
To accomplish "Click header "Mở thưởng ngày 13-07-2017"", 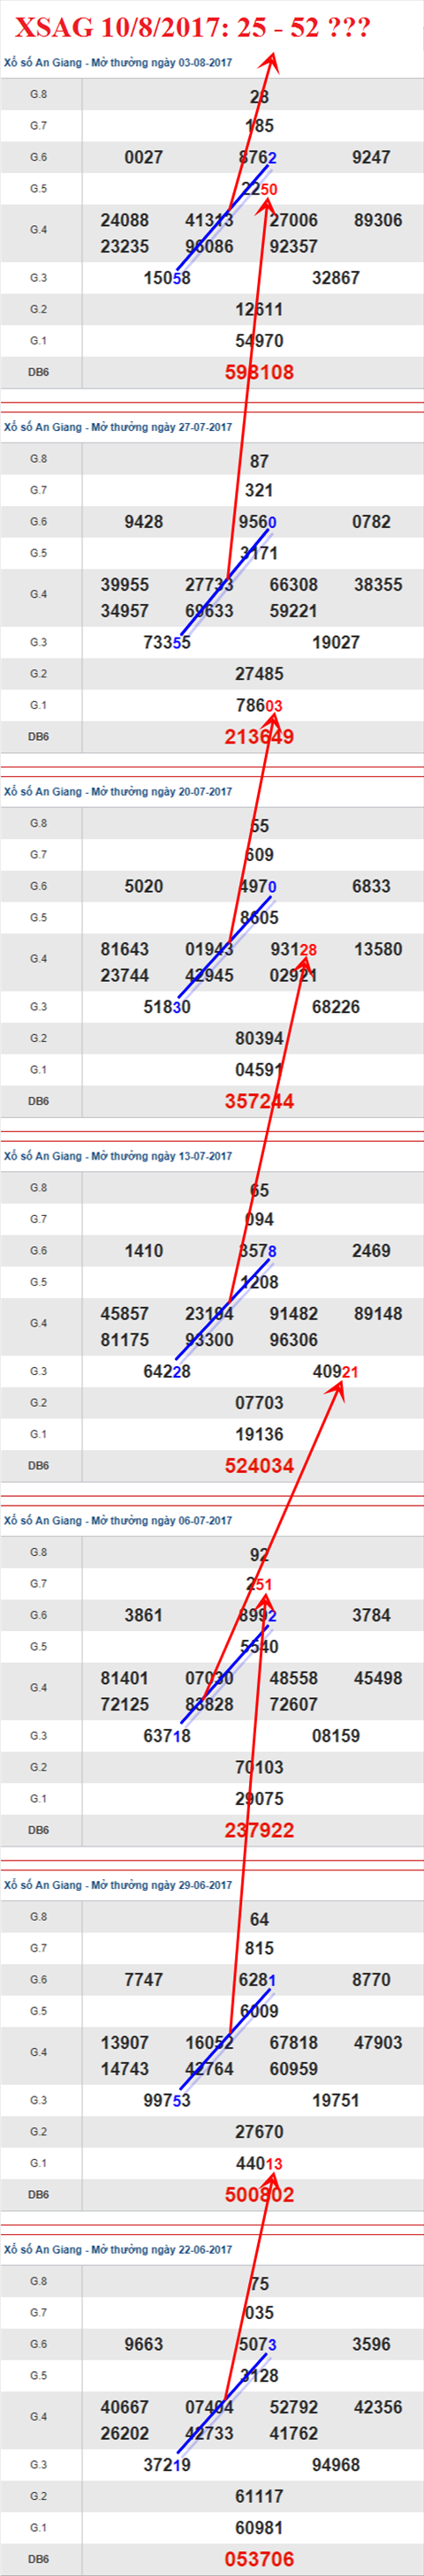I will click(161, 1156).
